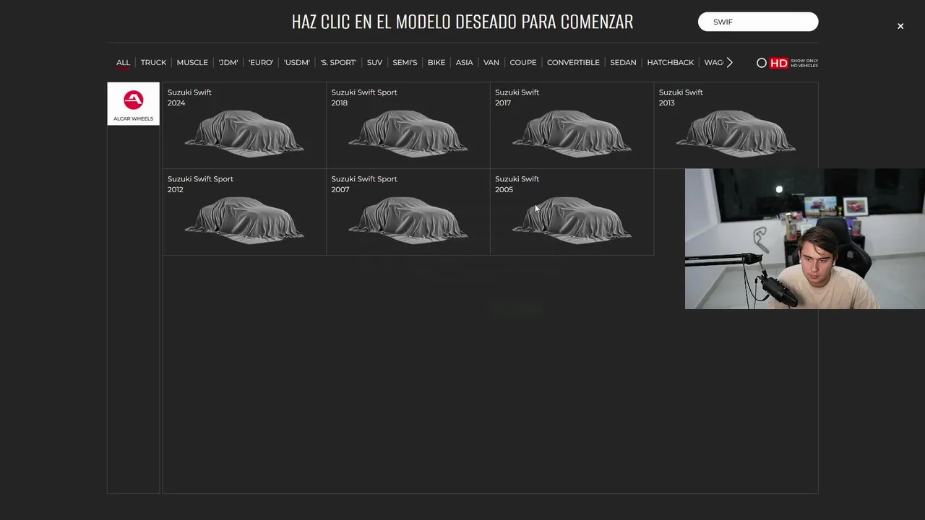Screen dimensions: 925x520
Task: Filter vehicles by SUV
Action: 374,63
